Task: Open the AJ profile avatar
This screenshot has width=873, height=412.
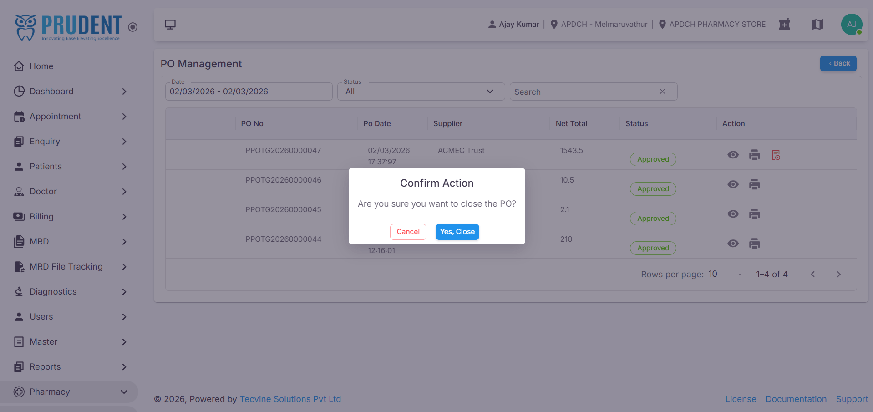Action: [x=852, y=25]
